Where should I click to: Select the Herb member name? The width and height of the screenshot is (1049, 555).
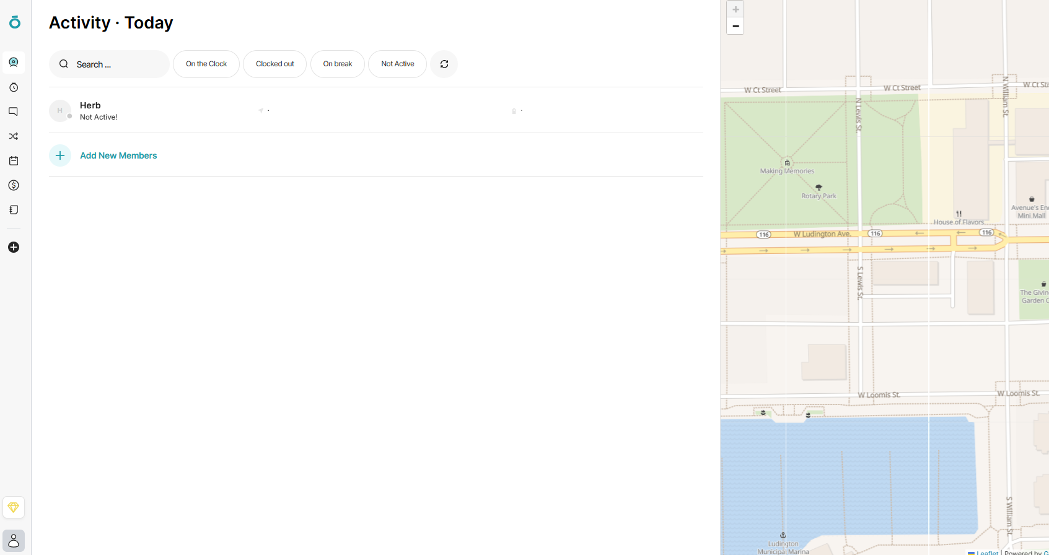tap(90, 105)
